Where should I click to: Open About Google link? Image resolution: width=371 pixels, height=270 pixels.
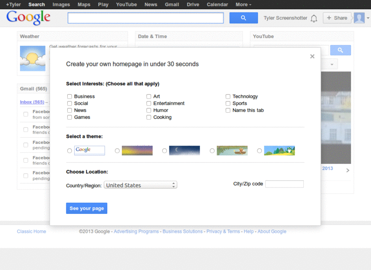pyautogui.click(x=272, y=231)
